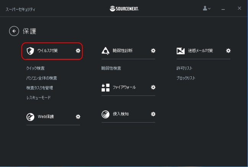Screen dimensions: 248x167
Task: Select the ファイアウォール heading text
Action: click(x=124, y=87)
